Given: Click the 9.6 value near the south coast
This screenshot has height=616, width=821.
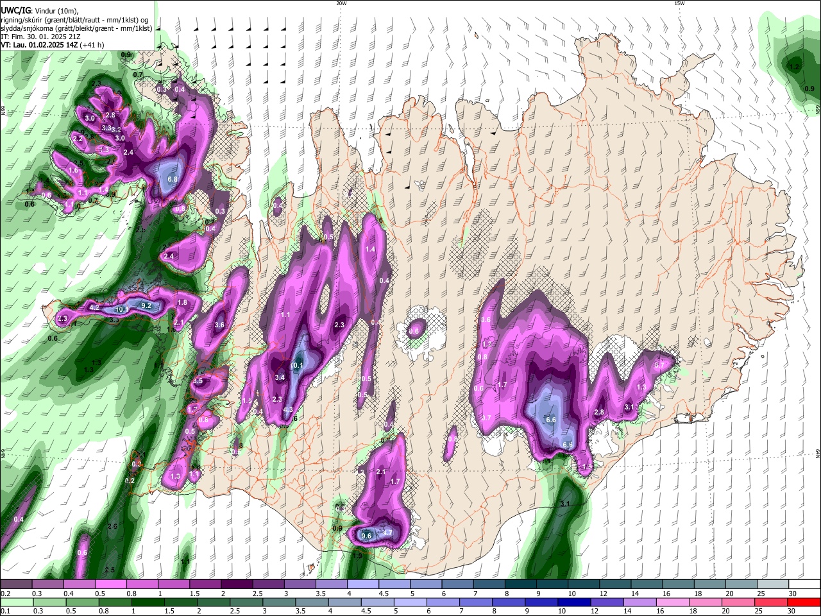Looking at the screenshot, I should pos(367,536).
